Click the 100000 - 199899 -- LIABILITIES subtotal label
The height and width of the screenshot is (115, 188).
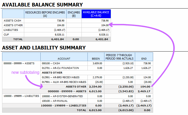[x=64, y=106]
